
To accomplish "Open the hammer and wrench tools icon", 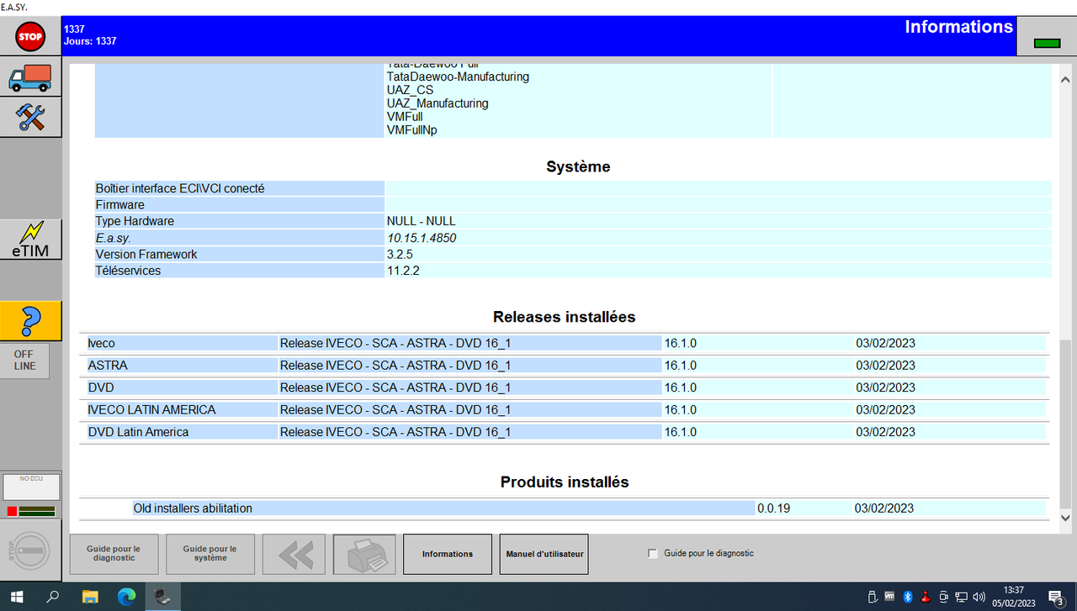I will pyautogui.click(x=30, y=117).
